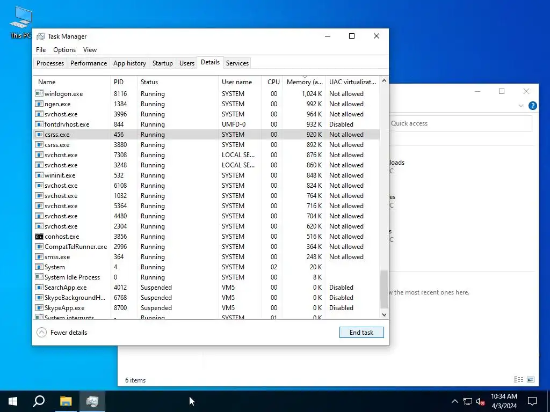This screenshot has height=412, width=550.
Task: Click the process list scroll up arrow
Action: [x=384, y=80]
